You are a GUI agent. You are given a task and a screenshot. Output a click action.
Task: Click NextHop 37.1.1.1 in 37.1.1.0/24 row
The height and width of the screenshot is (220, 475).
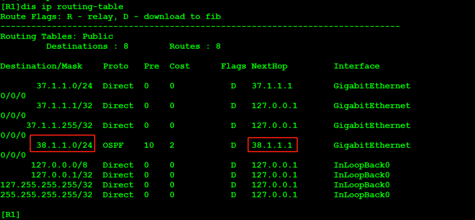(x=272, y=86)
